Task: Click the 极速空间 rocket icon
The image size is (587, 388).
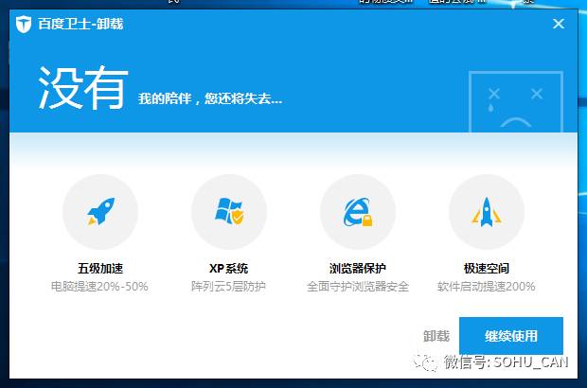Action: click(x=487, y=212)
